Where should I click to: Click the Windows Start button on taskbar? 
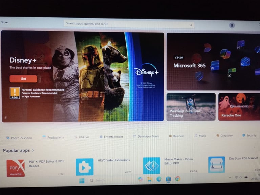point(82,181)
